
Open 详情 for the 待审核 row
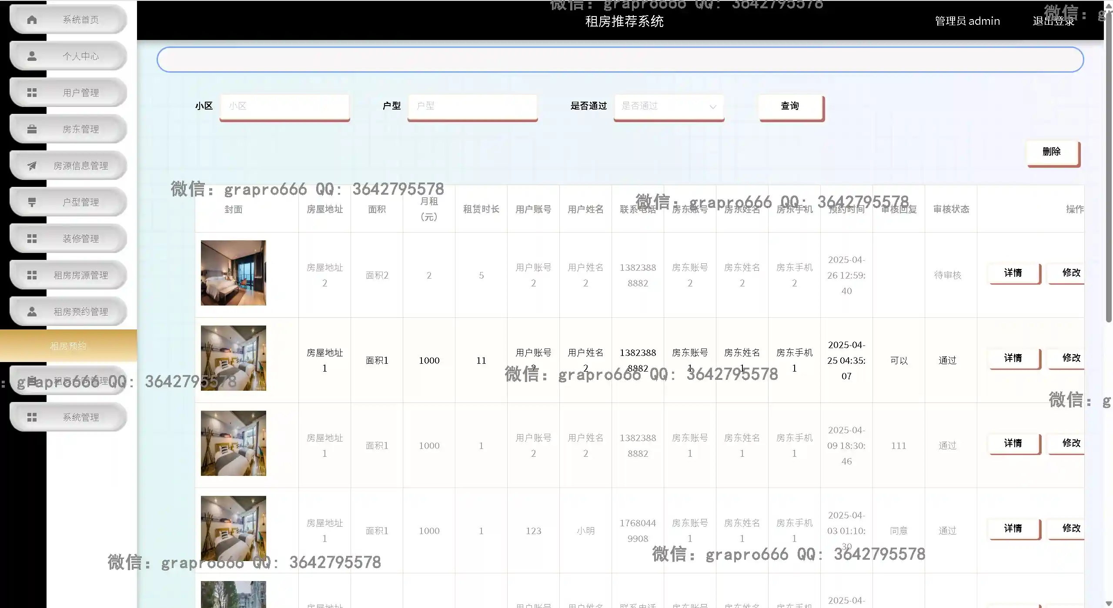[x=1013, y=273]
